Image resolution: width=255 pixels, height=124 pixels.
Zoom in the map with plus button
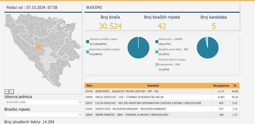click(7, 92)
